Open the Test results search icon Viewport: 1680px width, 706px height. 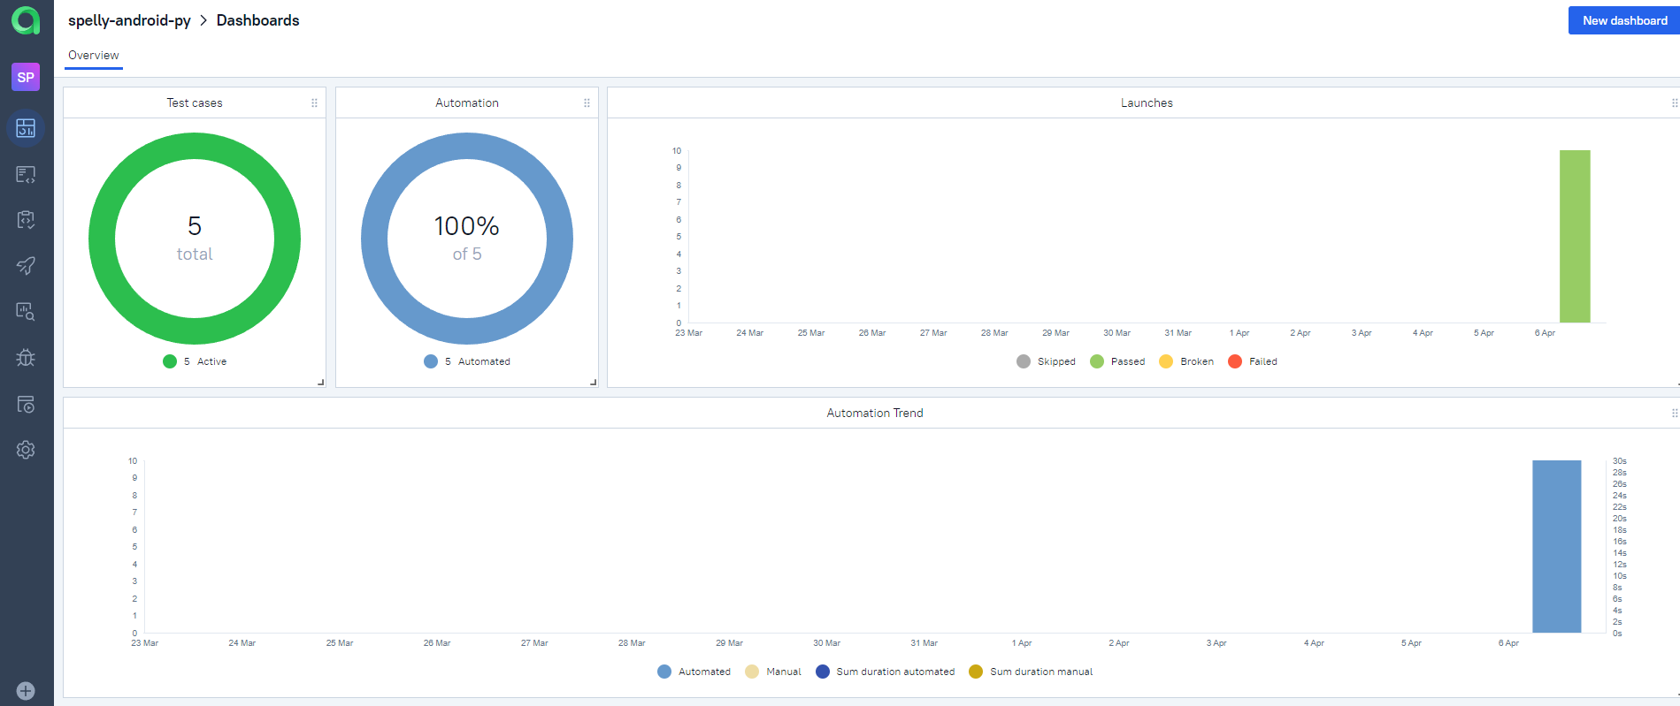(26, 311)
